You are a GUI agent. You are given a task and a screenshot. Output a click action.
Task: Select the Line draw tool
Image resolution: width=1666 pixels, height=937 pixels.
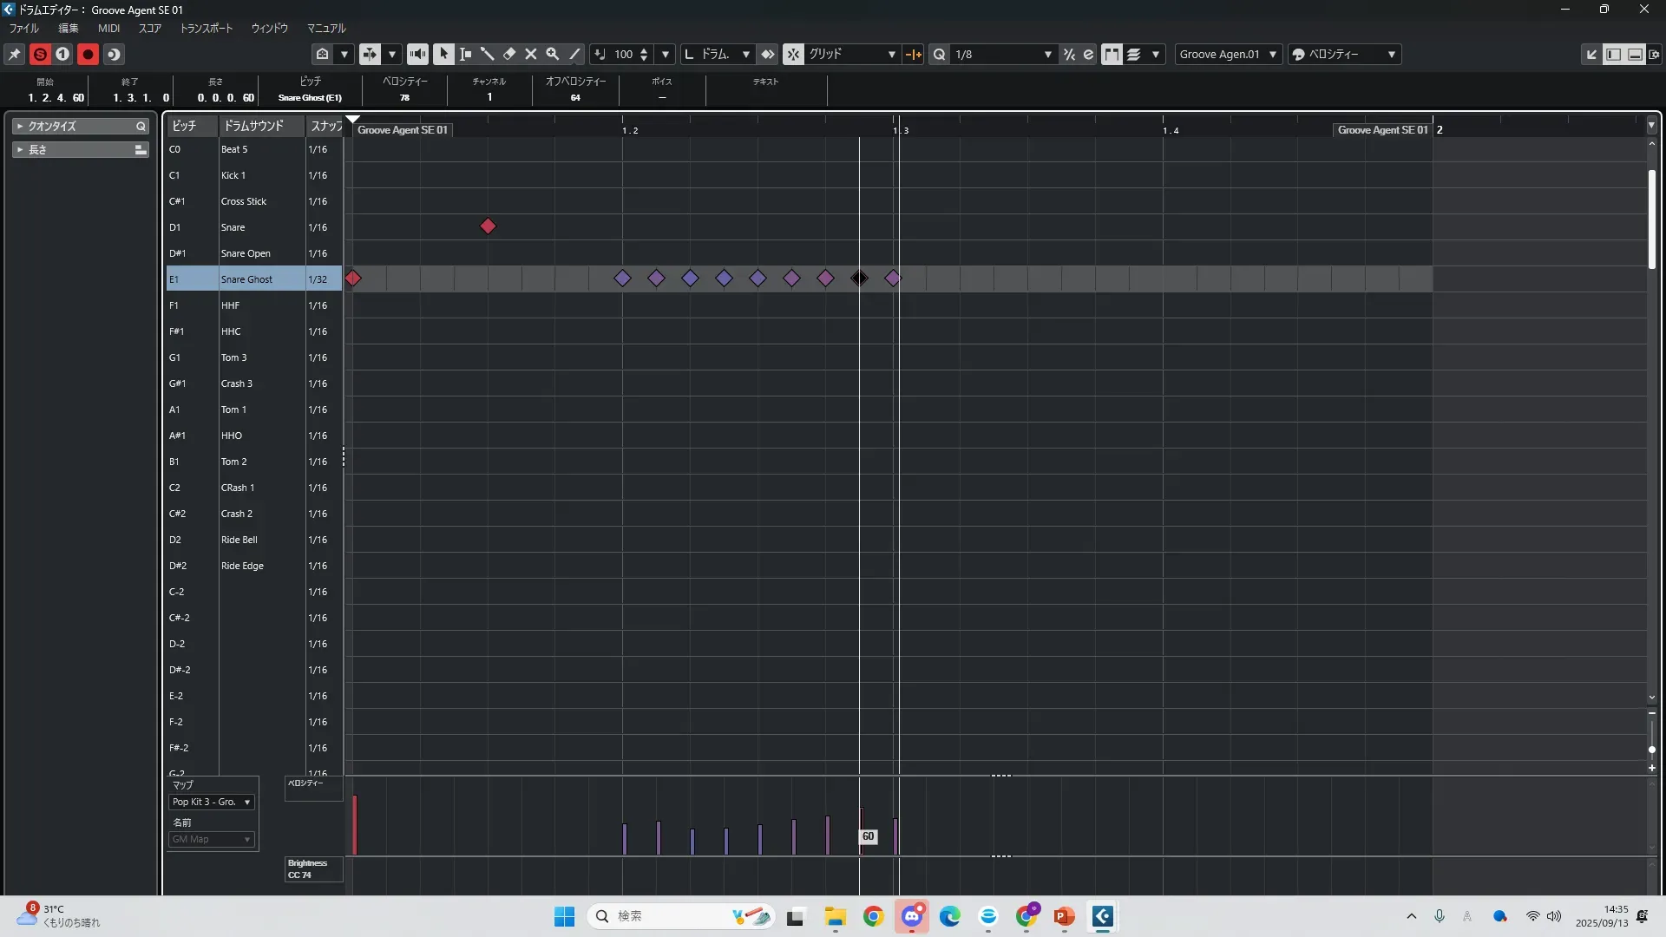click(x=574, y=54)
